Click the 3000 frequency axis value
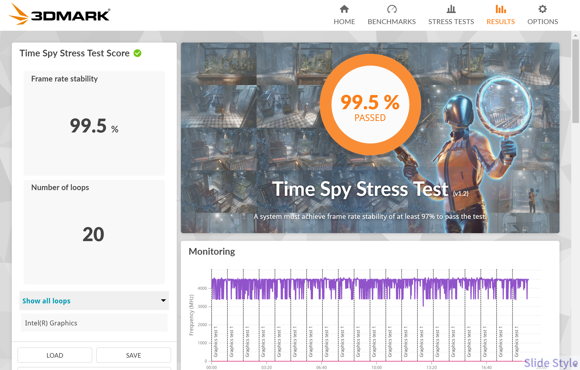Screen dimensions: 580x370 [x=202, y=306]
